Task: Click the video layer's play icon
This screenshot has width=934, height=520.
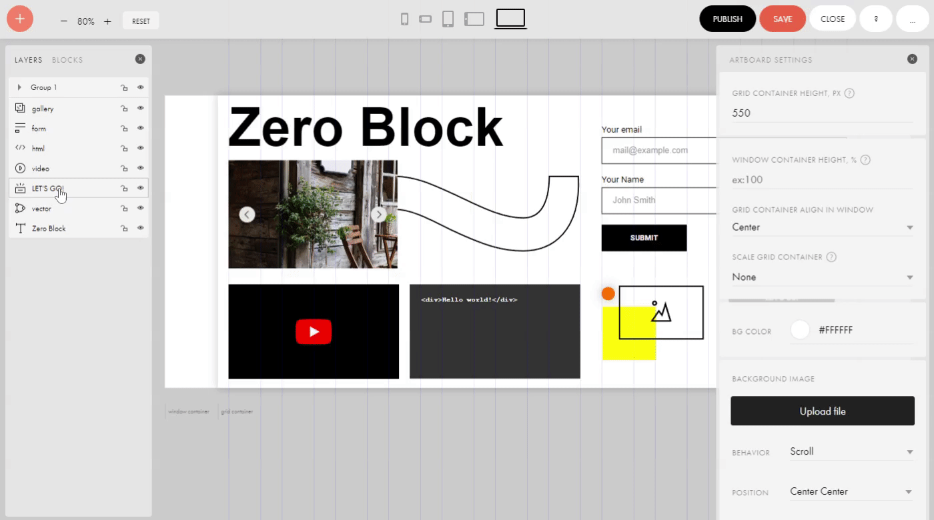Action: tap(19, 168)
